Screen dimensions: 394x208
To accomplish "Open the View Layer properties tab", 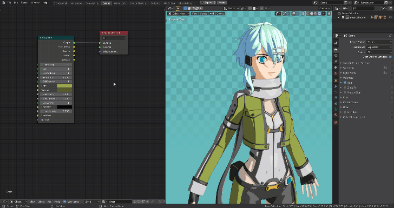I will click(336, 62).
